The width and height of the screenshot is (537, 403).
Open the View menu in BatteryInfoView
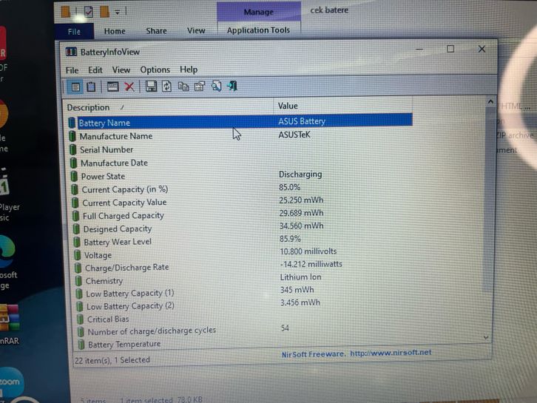click(x=121, y=70)
